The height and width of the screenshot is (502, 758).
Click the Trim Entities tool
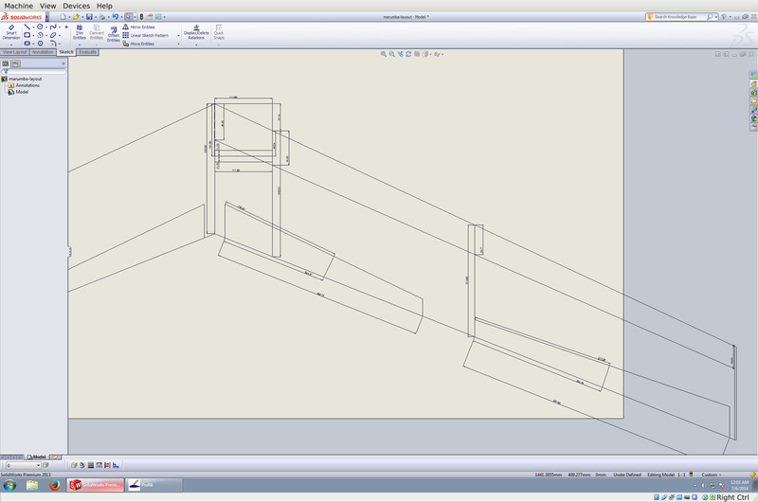pyautogui.click(x=79, y=34)
